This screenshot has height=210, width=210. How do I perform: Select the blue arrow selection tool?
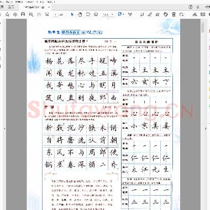click(72, 14)
